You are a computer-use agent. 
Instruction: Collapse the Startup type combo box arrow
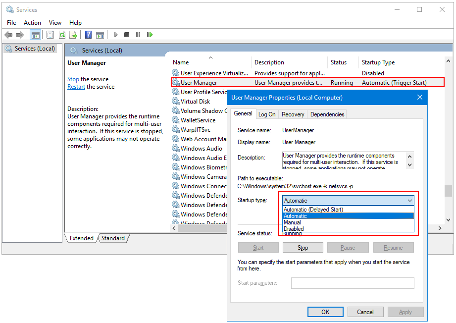409,201
